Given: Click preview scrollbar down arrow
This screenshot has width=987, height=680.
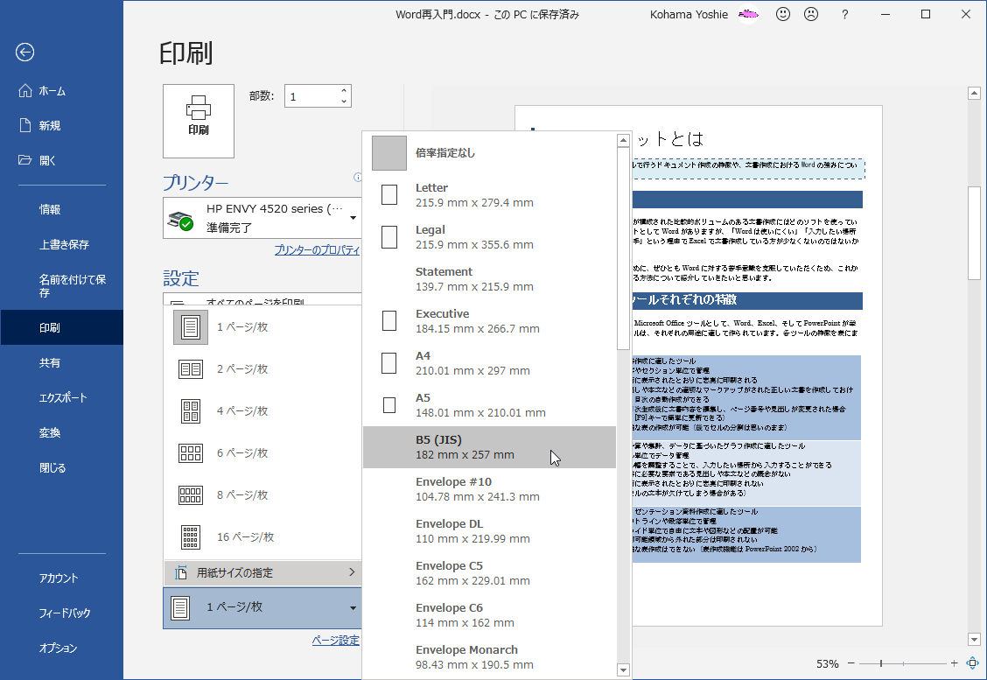Looking at the screenshot, I should point(974,640).
